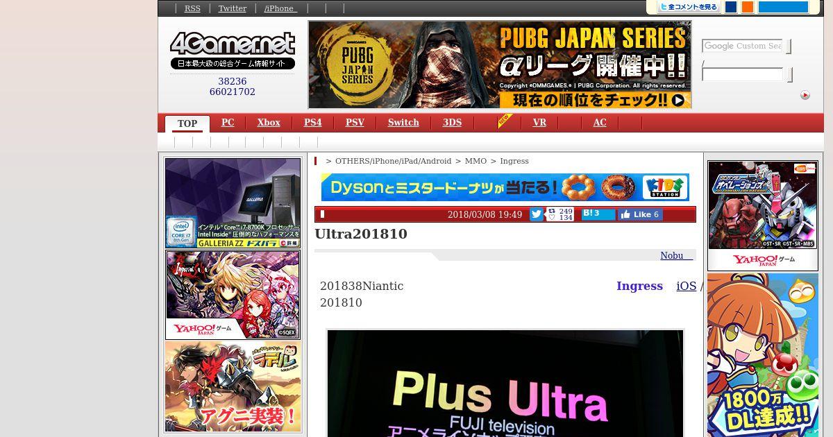Open the RSS link

(x=192, y=8)
